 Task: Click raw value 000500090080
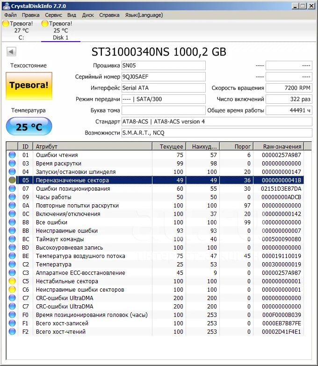point(282,239)
